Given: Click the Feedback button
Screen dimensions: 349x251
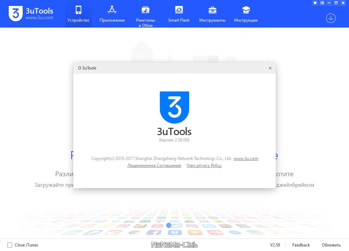Looking at the screenshot, I should click(x=301, y=245).
